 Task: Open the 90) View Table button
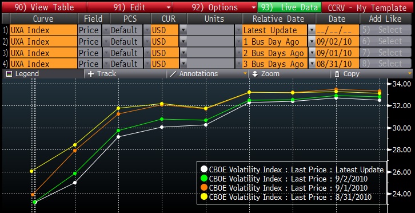(x=44, y=7)
